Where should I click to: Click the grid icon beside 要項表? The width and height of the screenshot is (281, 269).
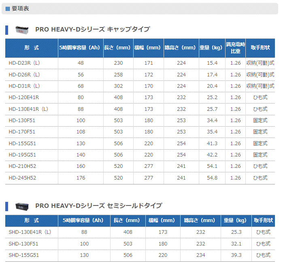[x=8, y=8]
